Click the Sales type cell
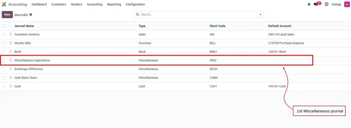Screen dimensions: 351x128 [142, 34]
